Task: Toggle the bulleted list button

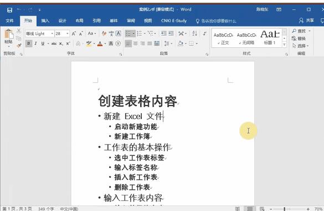Action: point(128,33)
